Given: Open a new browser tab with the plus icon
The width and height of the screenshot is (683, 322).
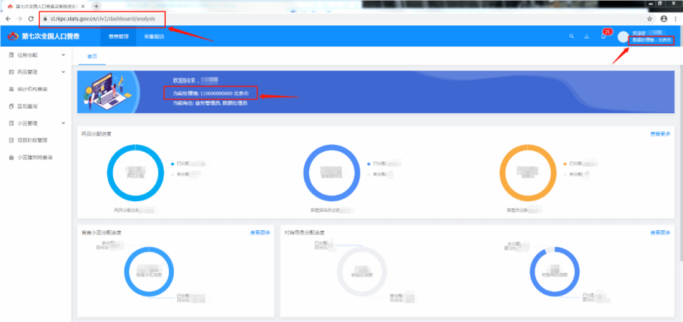Looking at the screenshot, I should [96, 6].
